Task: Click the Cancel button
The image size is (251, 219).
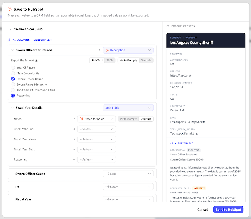Action: pos(203,209)
